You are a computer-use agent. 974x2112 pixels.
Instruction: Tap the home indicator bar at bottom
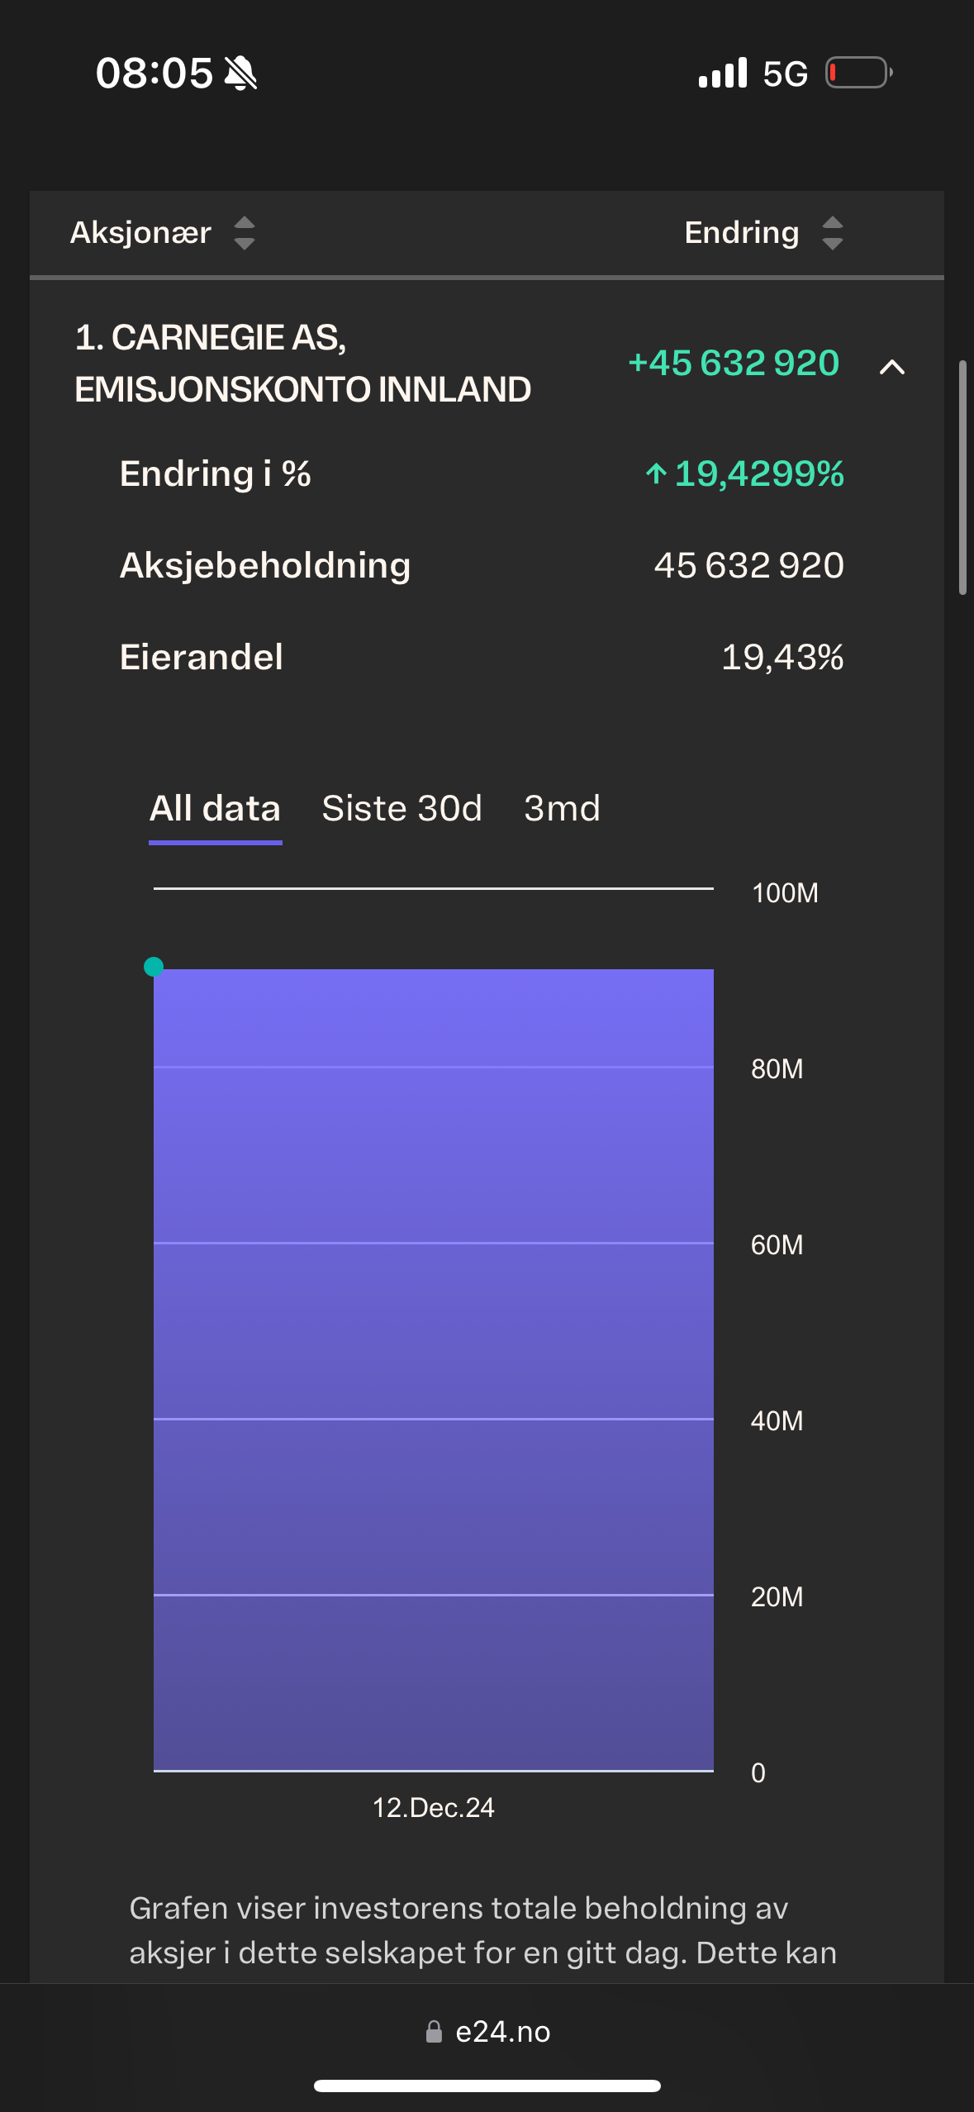[x=487, y=2086]
